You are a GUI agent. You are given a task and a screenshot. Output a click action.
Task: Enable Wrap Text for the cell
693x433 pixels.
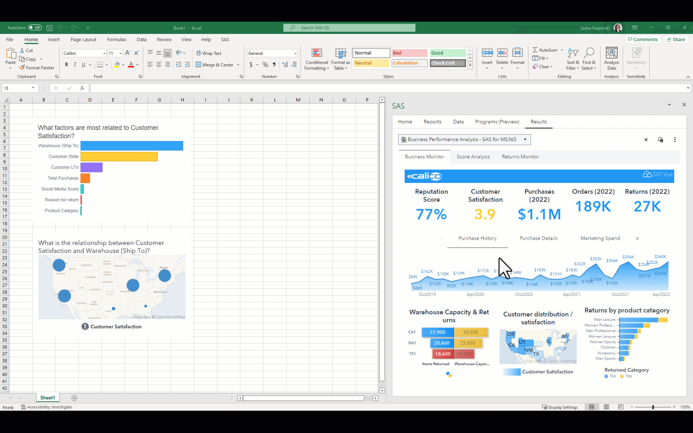click(209, 53)
